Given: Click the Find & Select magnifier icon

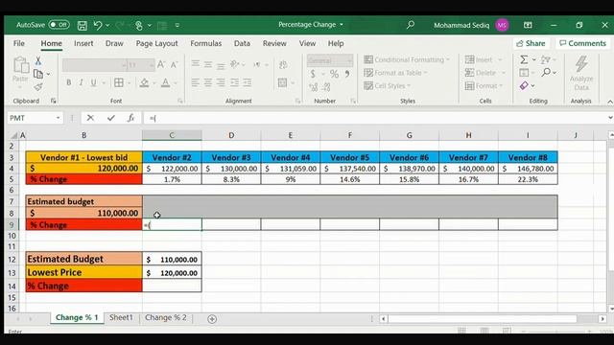Looking at the screenshot, I should pos(546,73).
